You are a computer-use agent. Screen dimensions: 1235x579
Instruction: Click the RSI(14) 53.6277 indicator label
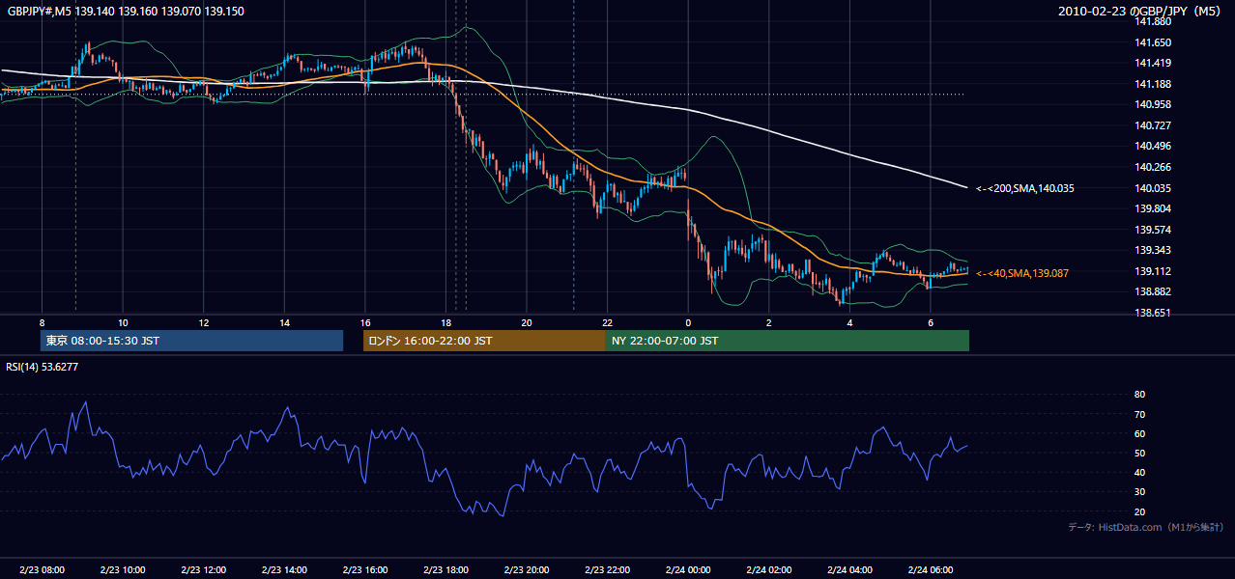pyautogui.click(x=43, y=367)
